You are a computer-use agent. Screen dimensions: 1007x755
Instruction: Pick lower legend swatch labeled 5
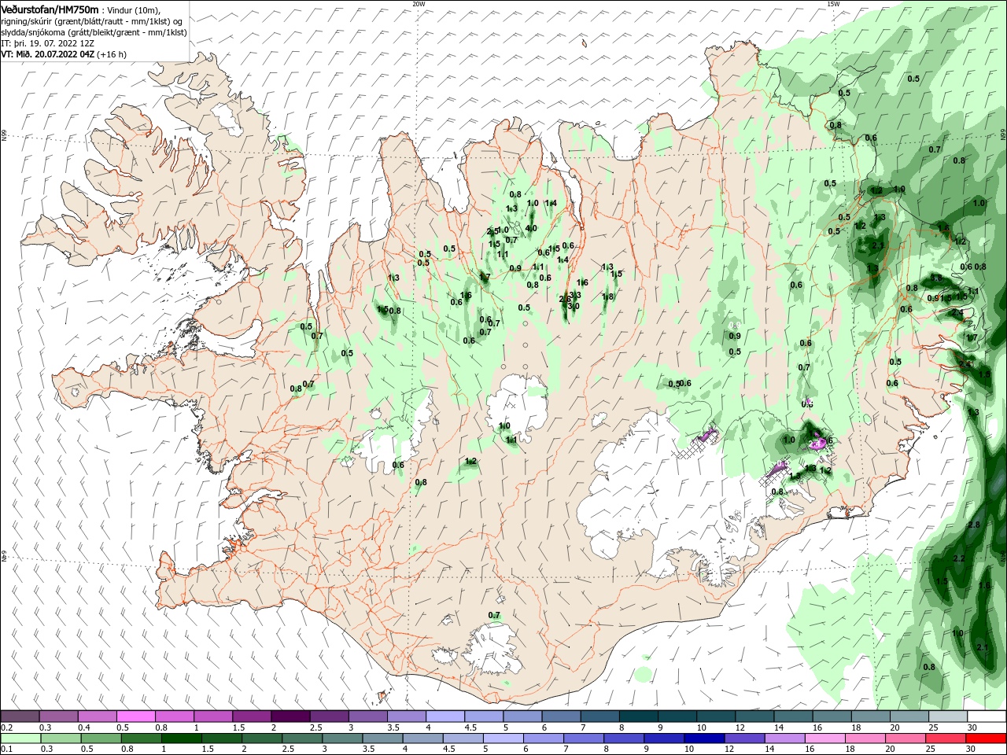click(503, 738)
